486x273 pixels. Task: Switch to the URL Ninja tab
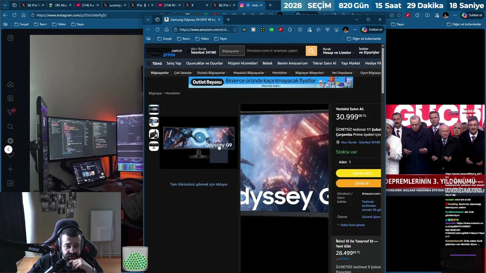point(61,5)
